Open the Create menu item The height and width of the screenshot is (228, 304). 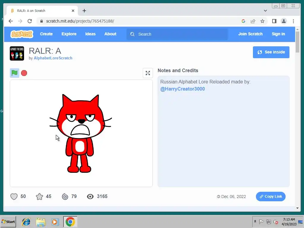pyautogui.click(x=46, y=34)
